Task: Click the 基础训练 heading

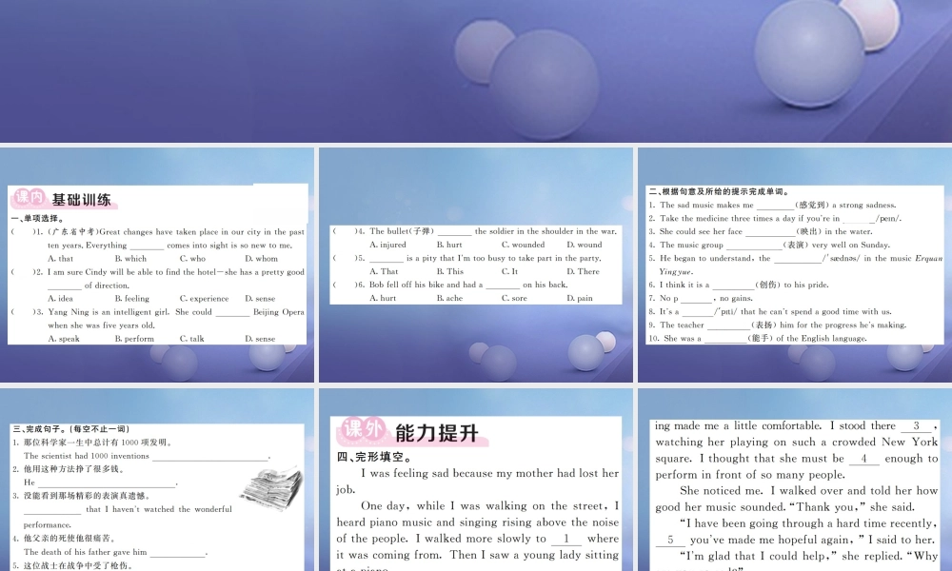Action: click(81, 200)
